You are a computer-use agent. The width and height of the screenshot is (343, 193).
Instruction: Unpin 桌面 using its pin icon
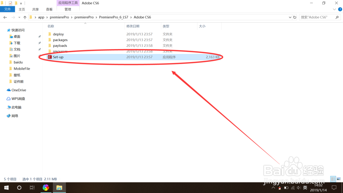[x=39, y=36]
